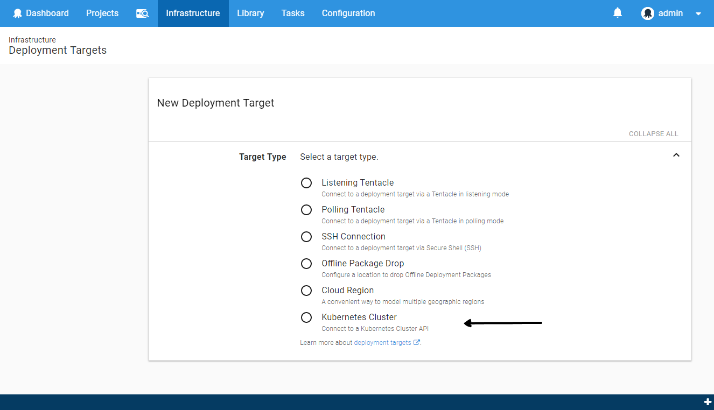Click the Infrastructure breadcrumb link
This screenshot has height=410, width=714.
[32, 39]
